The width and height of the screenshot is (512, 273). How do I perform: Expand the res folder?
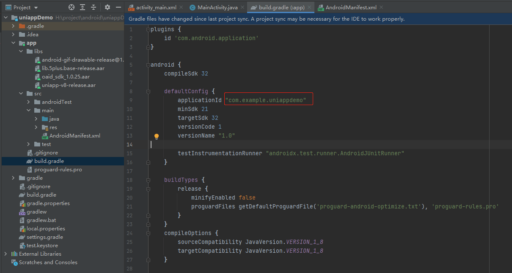pos(36,127)
